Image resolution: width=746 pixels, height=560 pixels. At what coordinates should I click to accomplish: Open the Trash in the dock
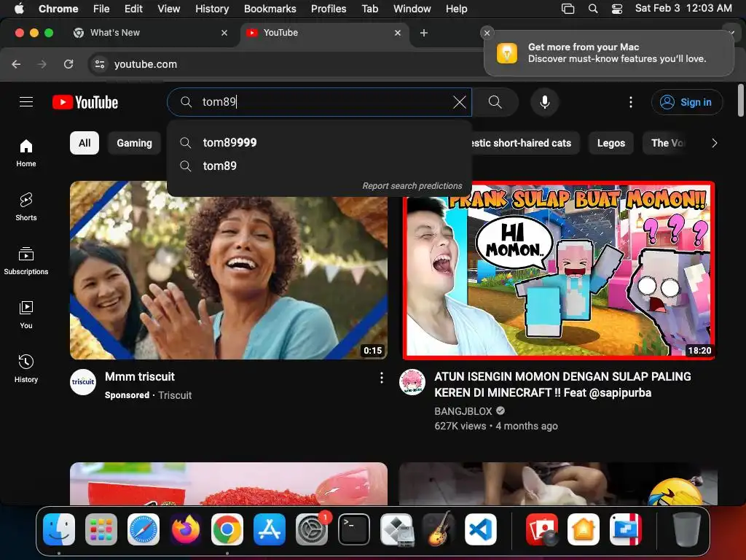coord(686,529)
